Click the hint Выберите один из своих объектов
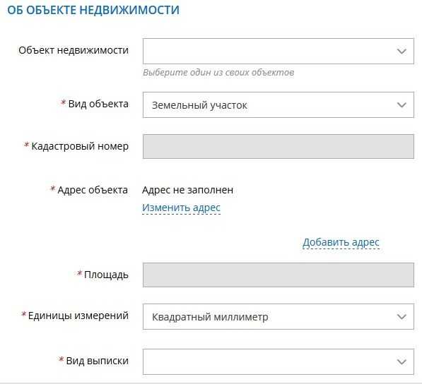The width and height of the screenshot is (422, 384). pos(218,73)
